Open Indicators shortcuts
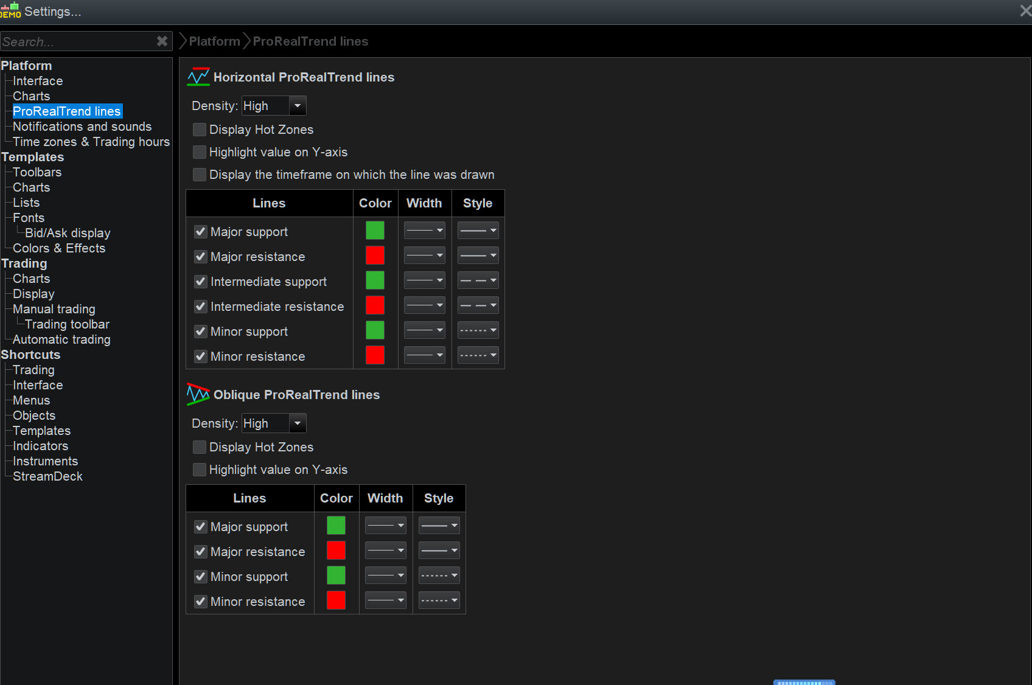The width and height of the screenshot is (1032, 685). tap(40, 446)
